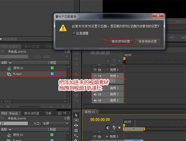Toggle the Snap magnet icon in bright timeline
Screen dimensions: 186x141
[x=108, y=128]
